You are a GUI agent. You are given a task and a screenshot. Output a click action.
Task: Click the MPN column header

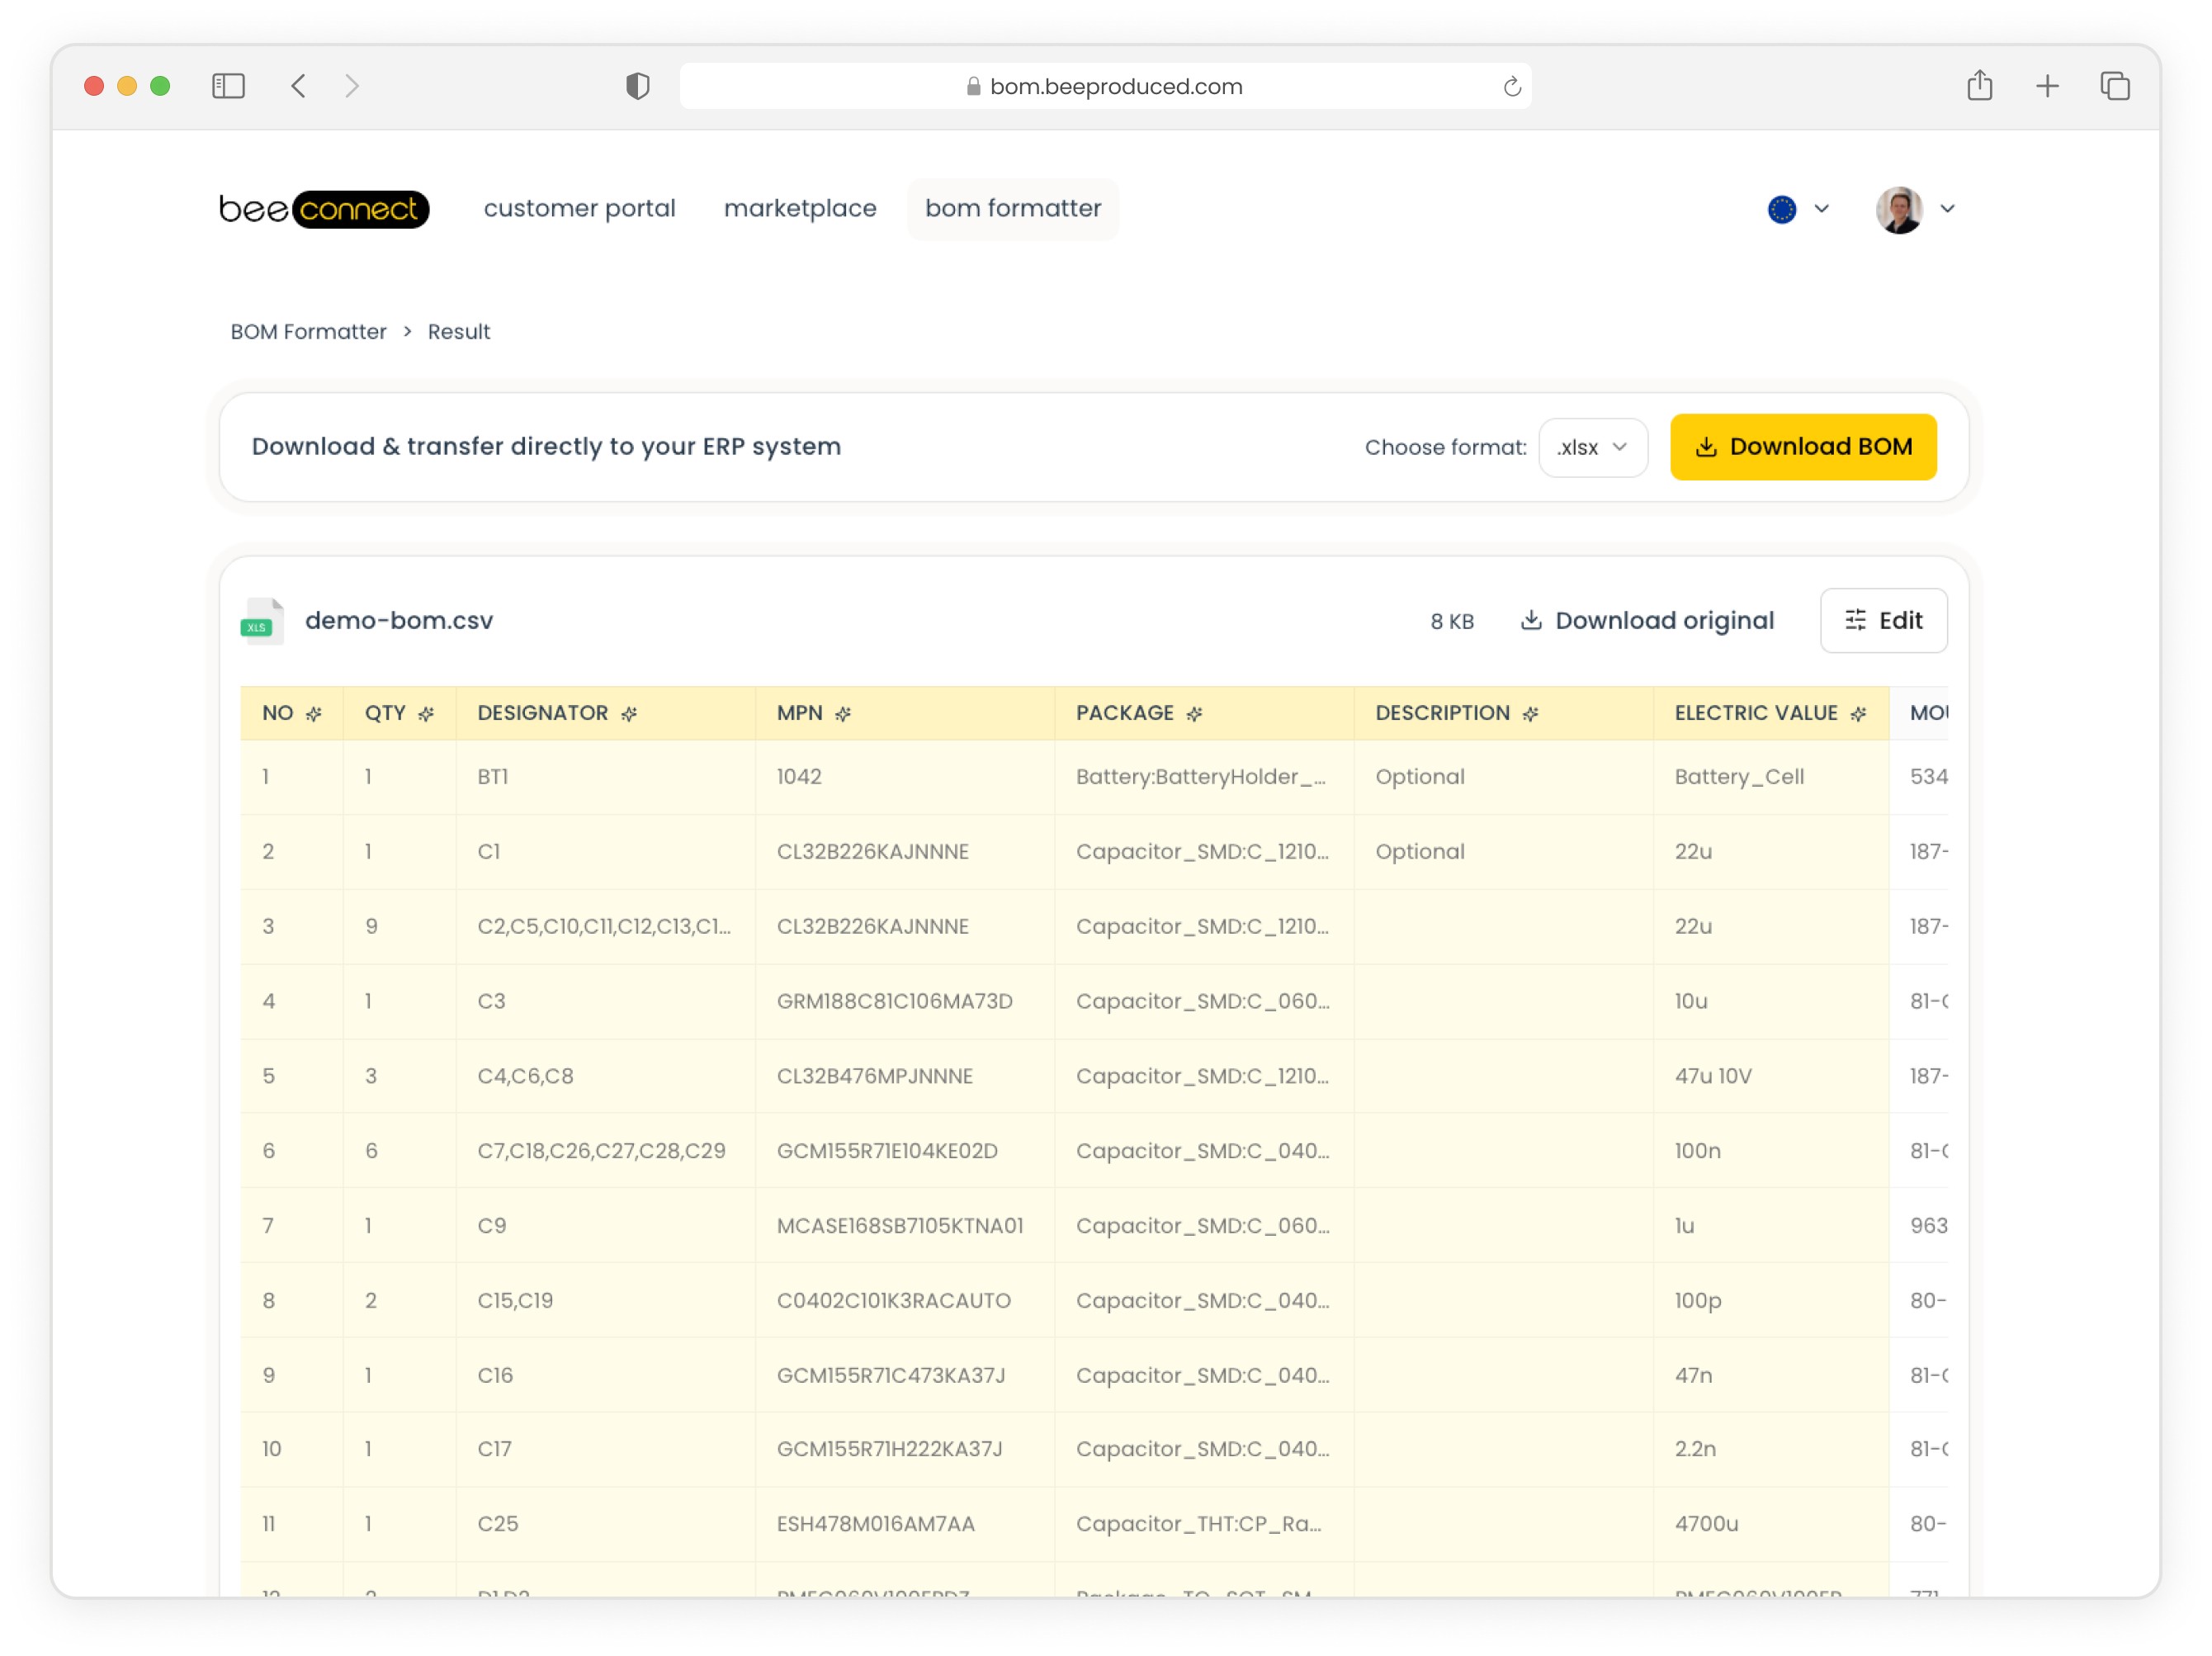pos(905,714)
